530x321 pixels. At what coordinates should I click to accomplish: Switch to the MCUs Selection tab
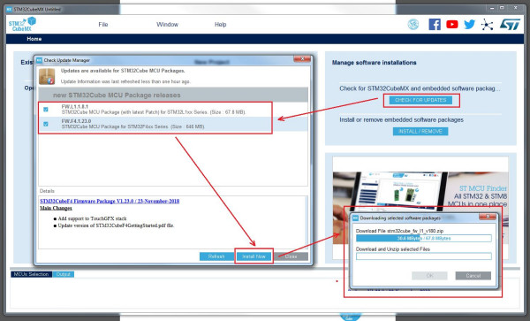[x=32, y=274]
